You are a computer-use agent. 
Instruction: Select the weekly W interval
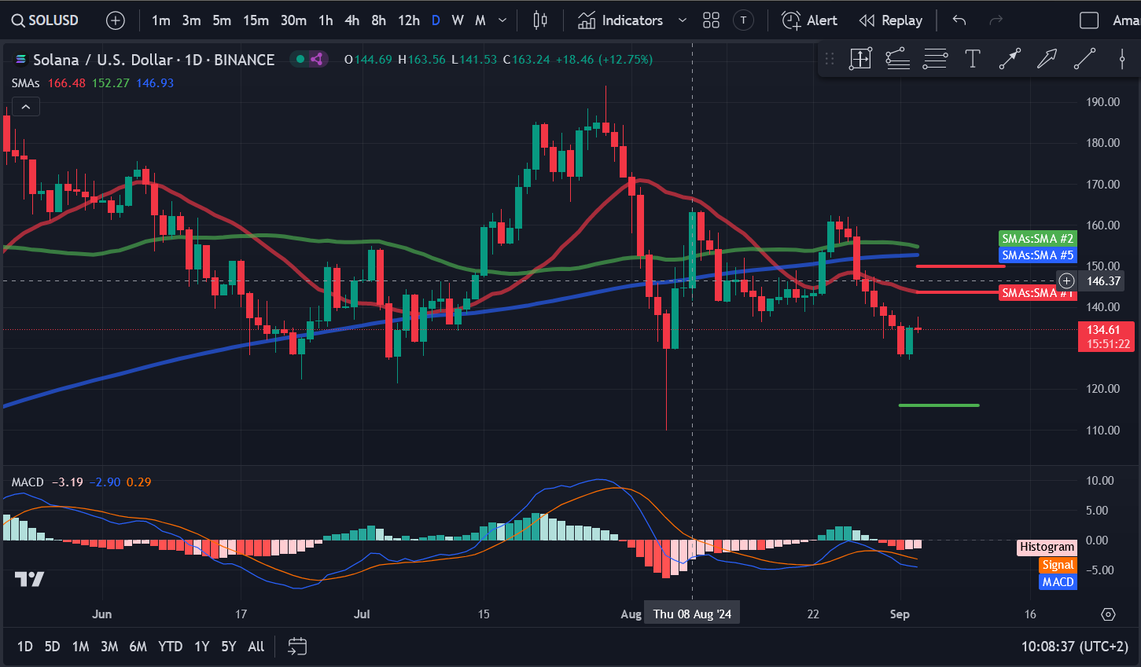tap(458, 20)
